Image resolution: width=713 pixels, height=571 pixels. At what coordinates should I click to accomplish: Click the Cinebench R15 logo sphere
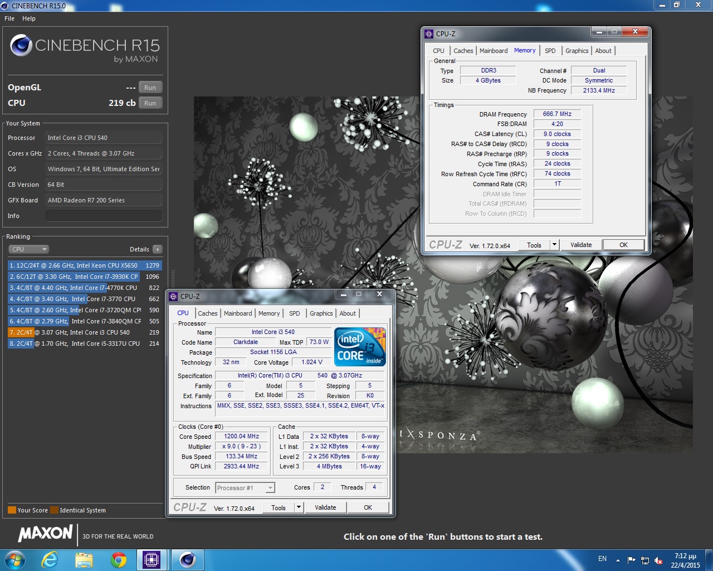tap(21, 46)
